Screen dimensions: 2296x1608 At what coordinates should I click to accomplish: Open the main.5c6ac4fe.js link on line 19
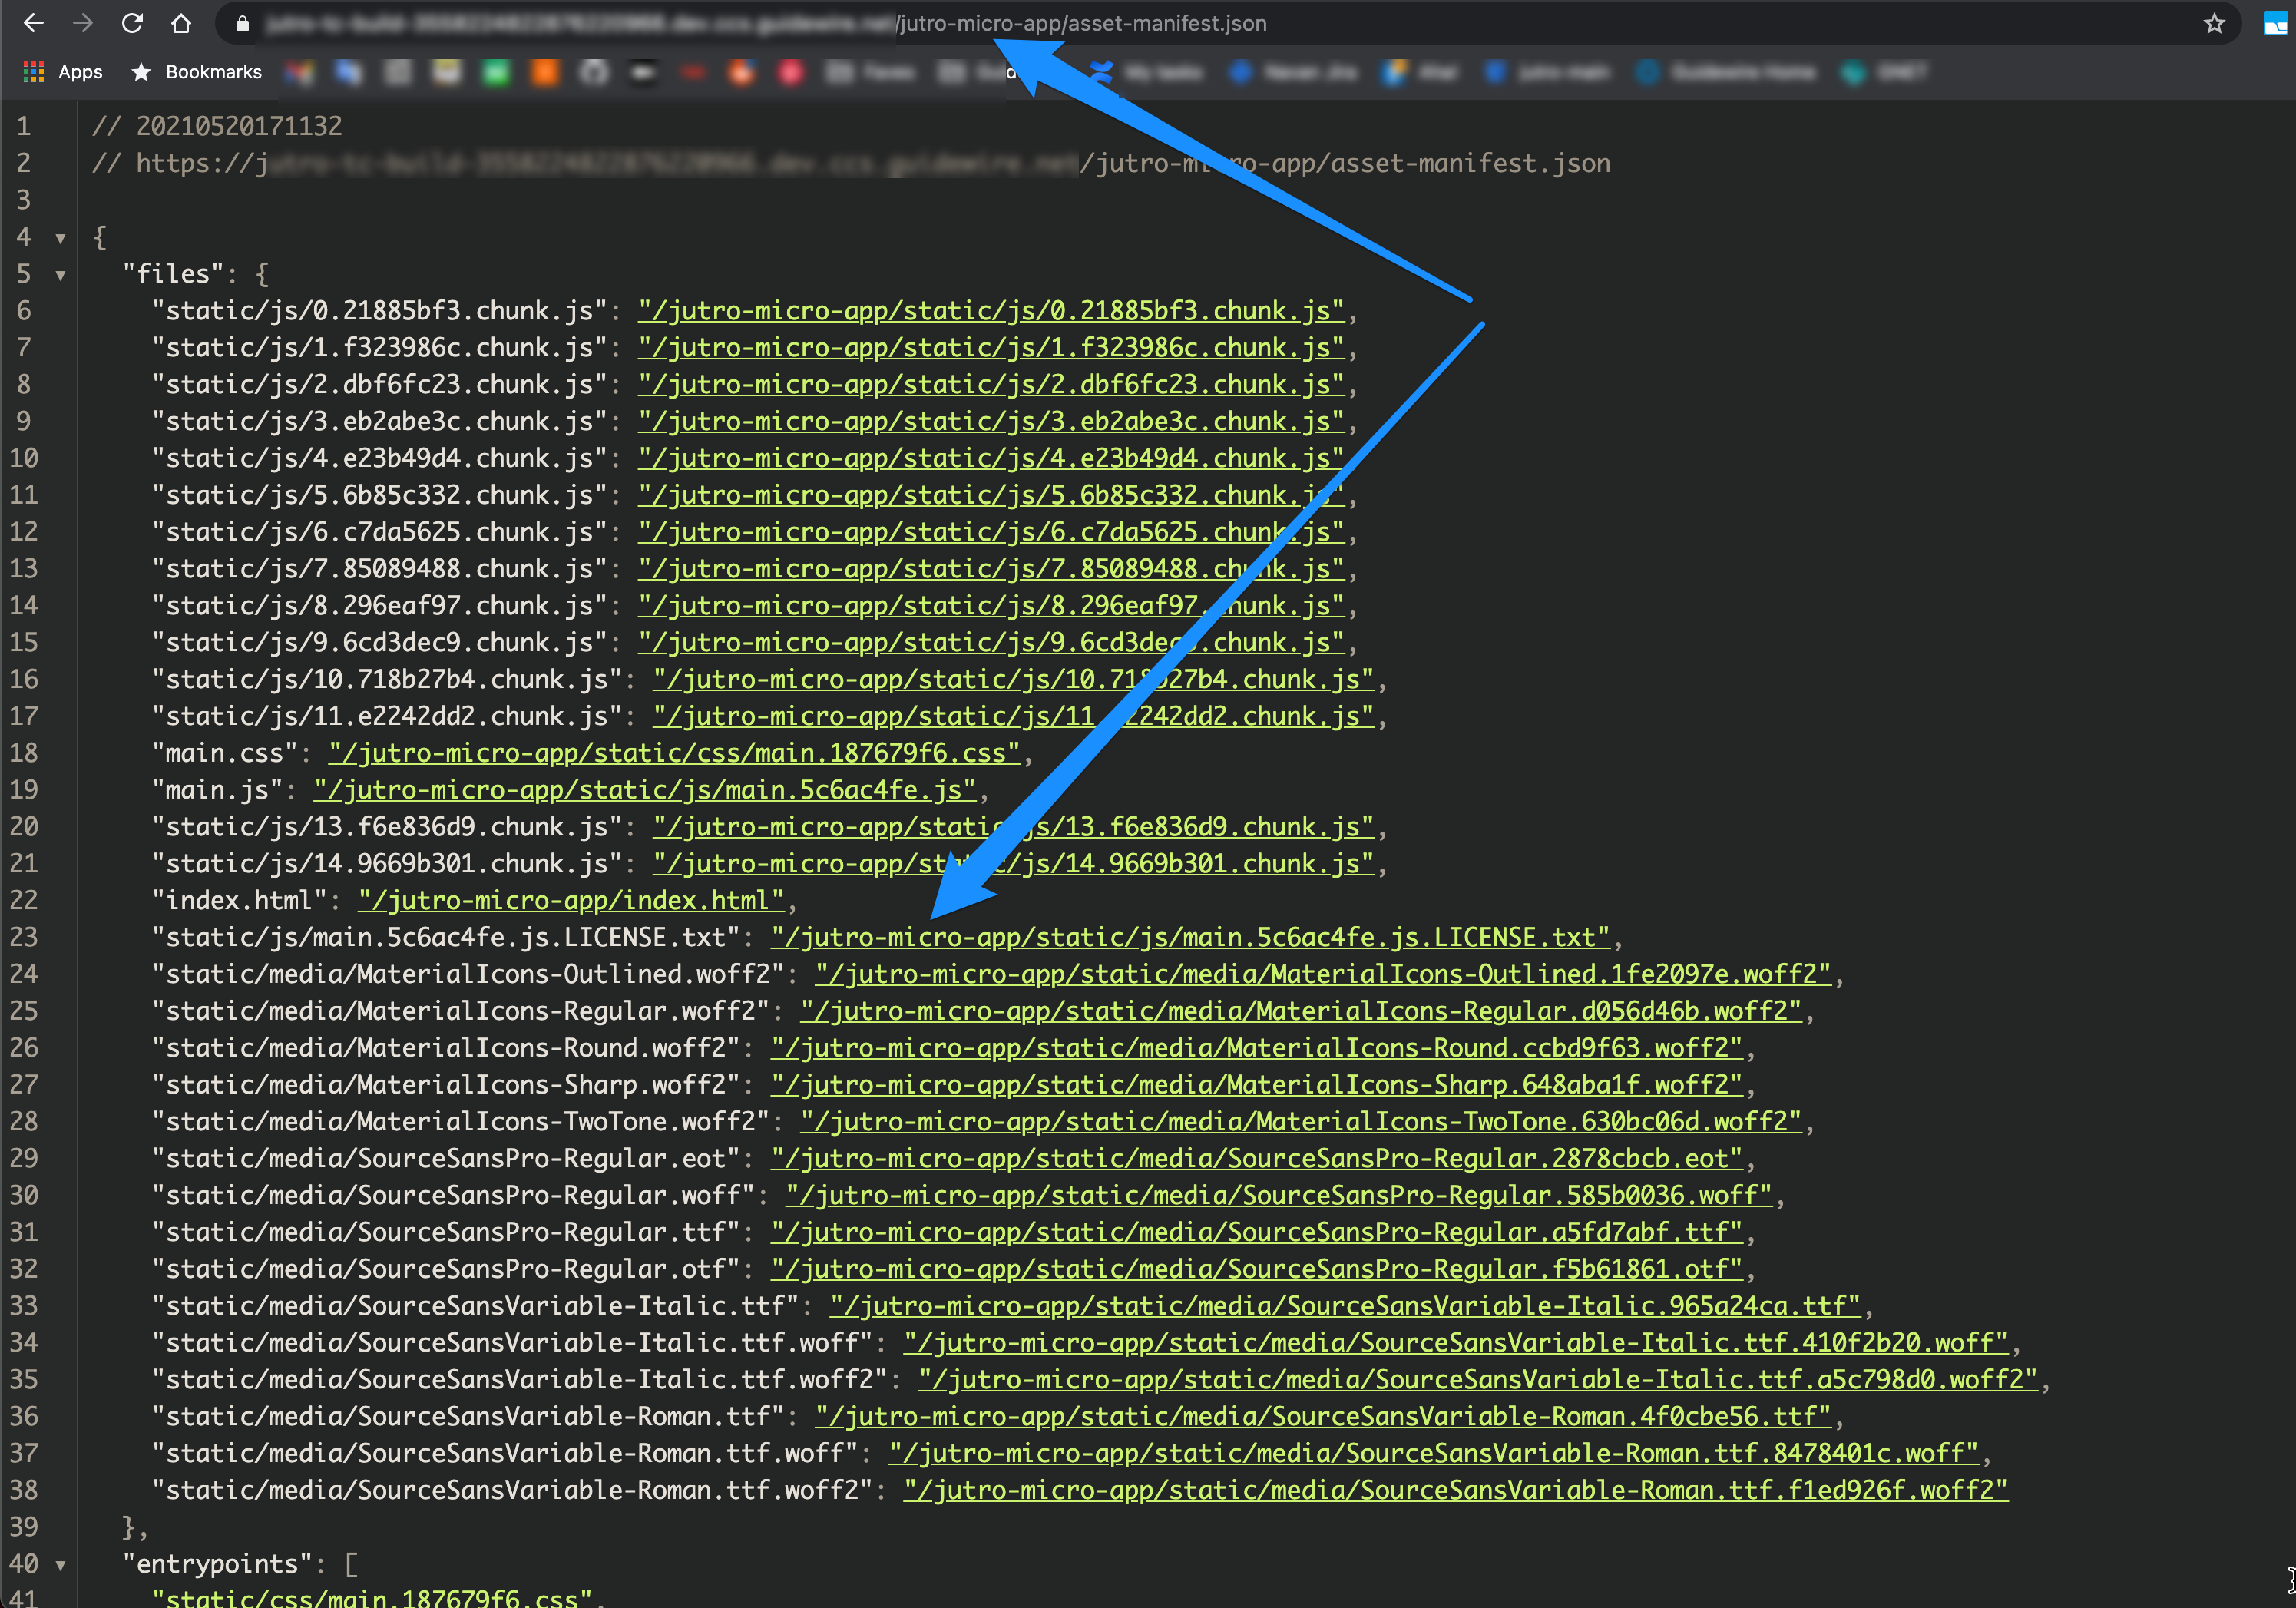(x=645, y=790)
